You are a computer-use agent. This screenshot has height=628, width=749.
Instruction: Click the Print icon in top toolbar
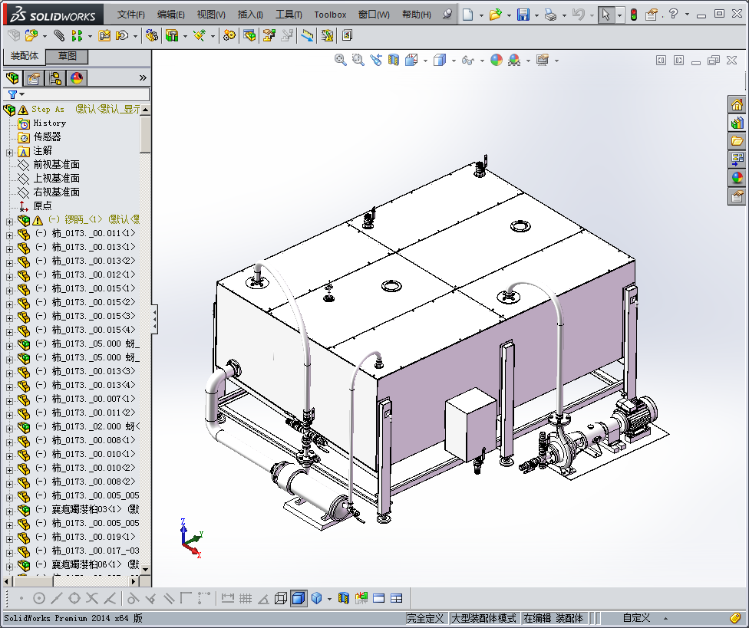pyautogui.click(x=550, y=15)
